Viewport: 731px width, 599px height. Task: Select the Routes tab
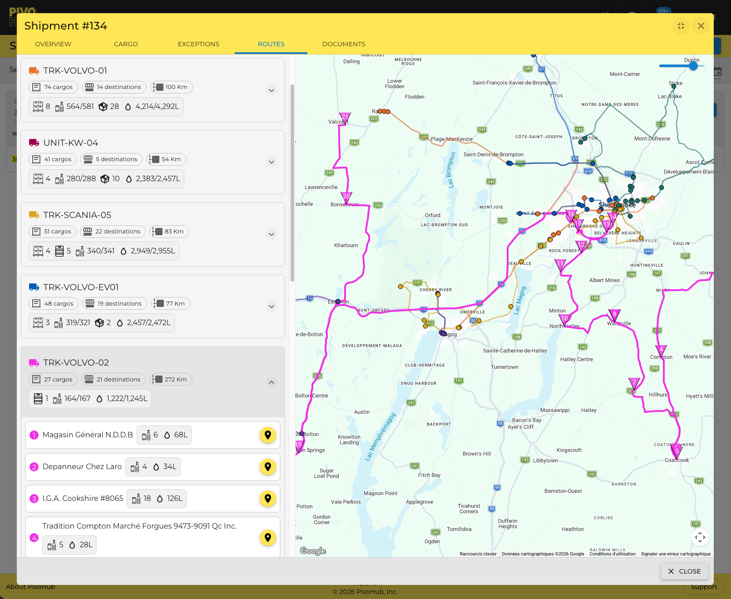271,44
